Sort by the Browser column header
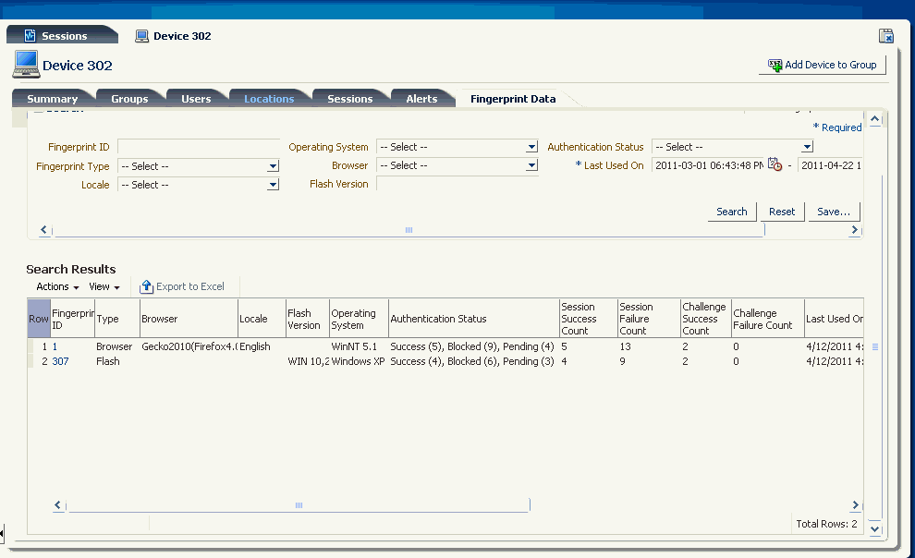Screen dimensions: 915x558 (x=189, y=319)
